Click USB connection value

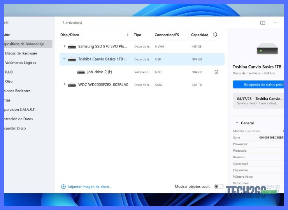[158, 59]
